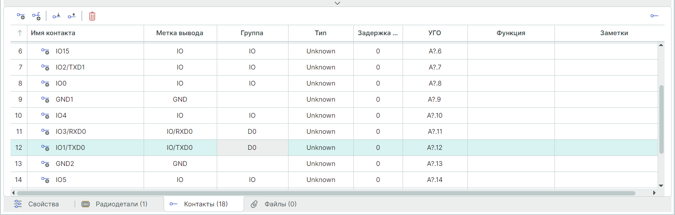675x215 pixels.
Task: Click the sort arrow column header
Action: pyautogui.click(x=20, y=33)
